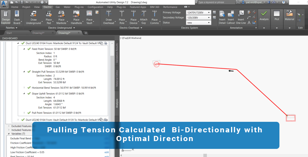Open the Gas ribbon tab

click(58, 7)
